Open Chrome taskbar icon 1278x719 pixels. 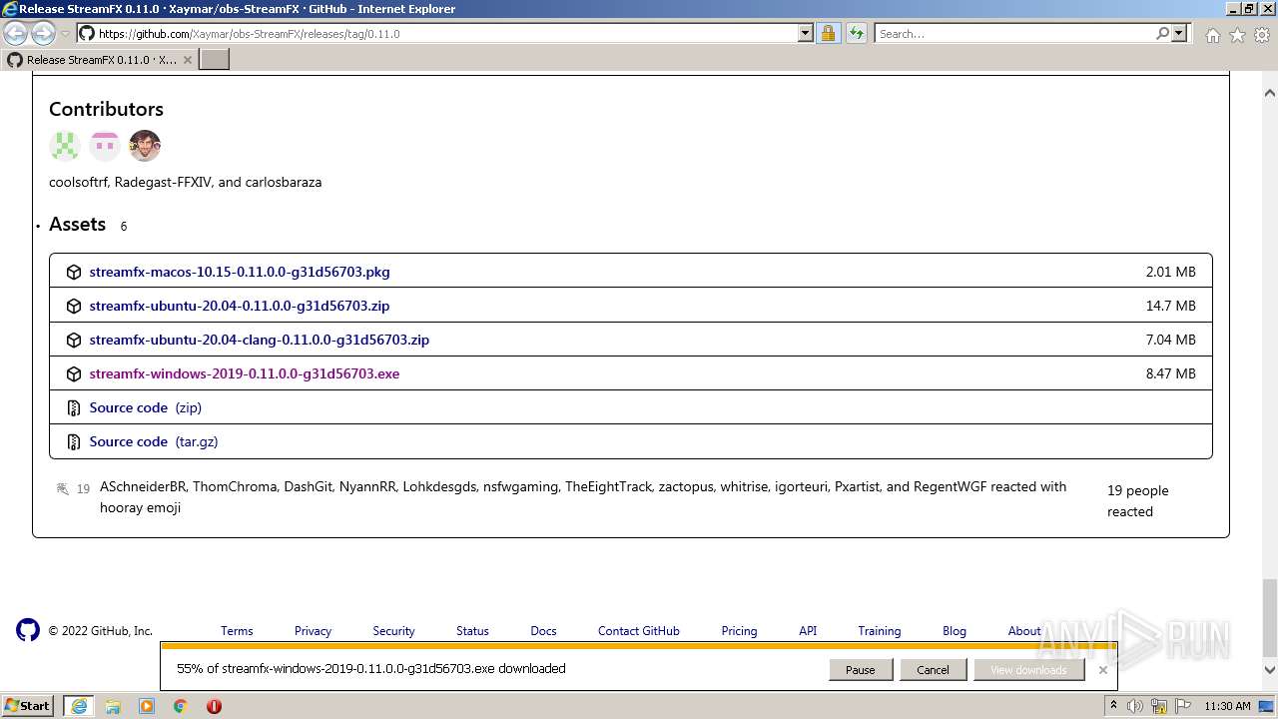click(x=181, y=706)
